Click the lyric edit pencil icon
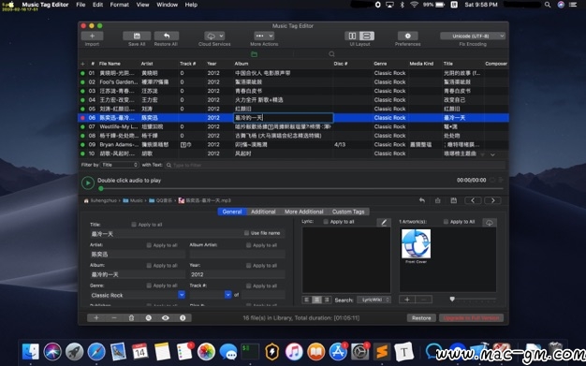 384,223
